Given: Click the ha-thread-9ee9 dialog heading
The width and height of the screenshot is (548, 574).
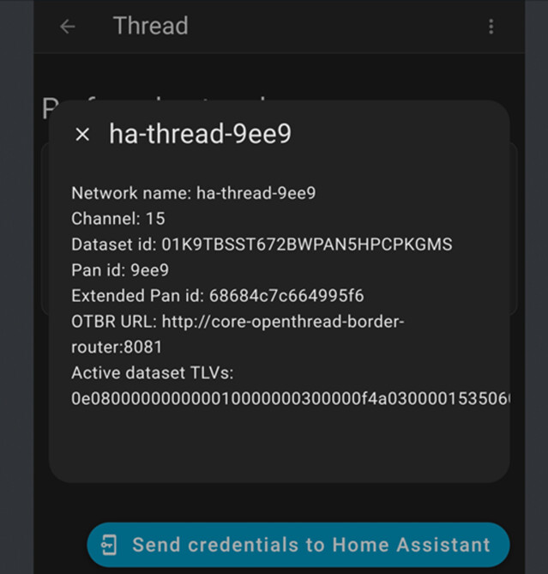Looking at the screenshot, I should (200, 134).
